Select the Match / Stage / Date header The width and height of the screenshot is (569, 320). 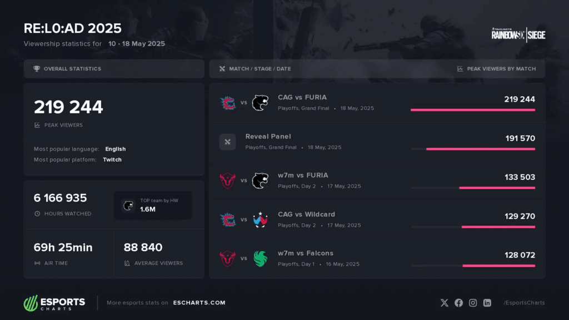pos(259,69)
